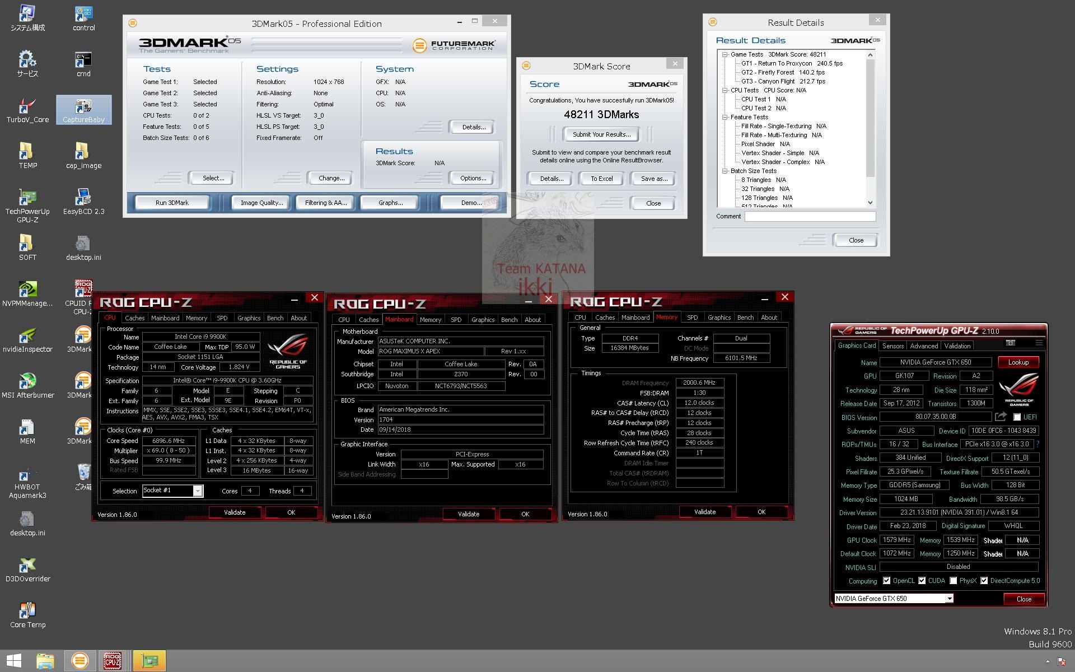This screenshot has width=1075, height=672.
Task: Switch to 3DMark via the taskbar icon
Action: (x=80, y=661)
